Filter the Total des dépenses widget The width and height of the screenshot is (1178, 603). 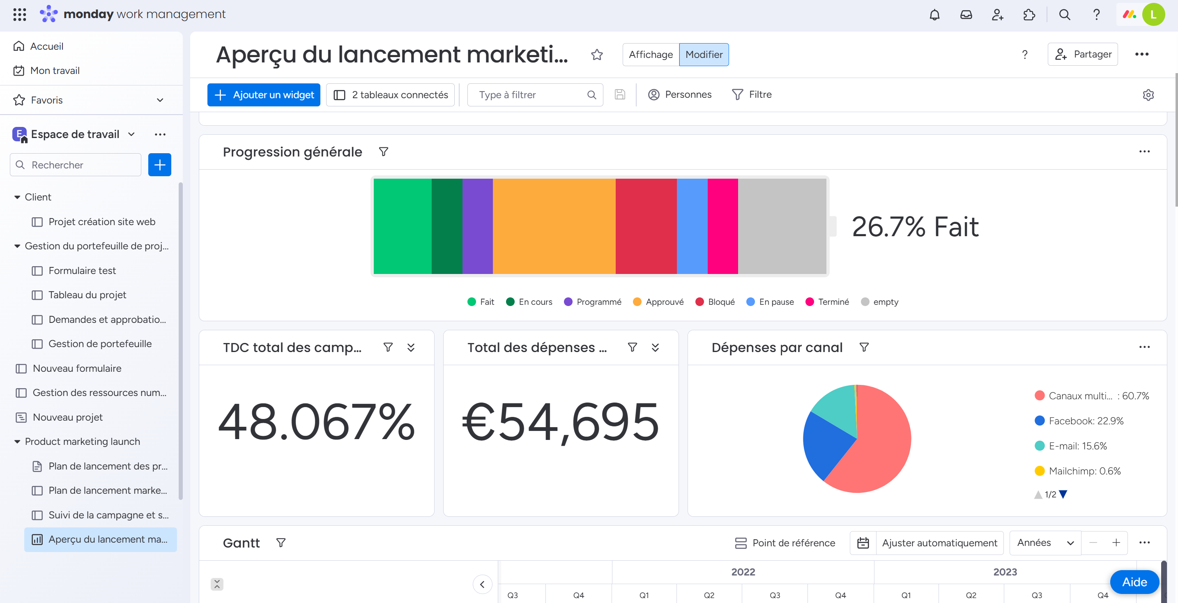click(x=633, y=348)
